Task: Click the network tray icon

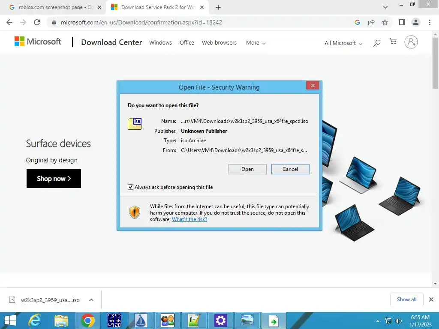Action: [x=388, y=321]
